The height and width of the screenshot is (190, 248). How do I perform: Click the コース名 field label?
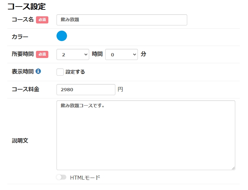[23, 20]
